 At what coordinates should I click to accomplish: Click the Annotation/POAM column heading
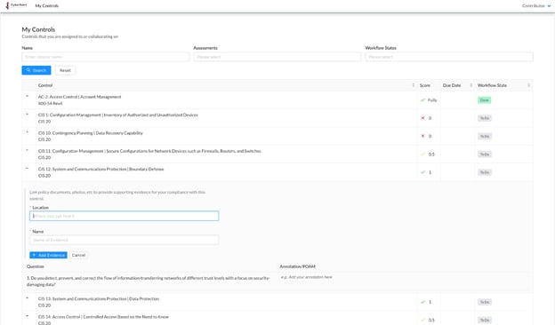coord(297,266)
